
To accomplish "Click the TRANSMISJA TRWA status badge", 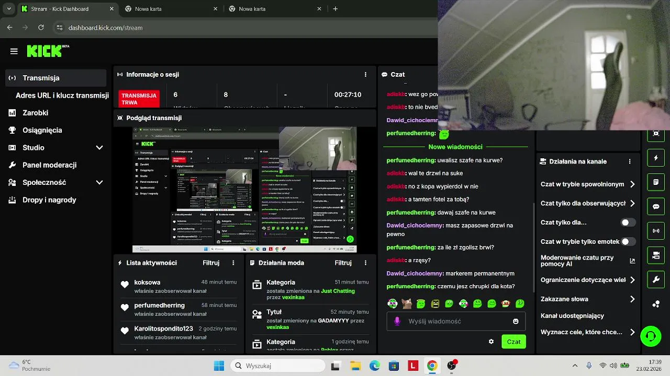I will [139, 99].
